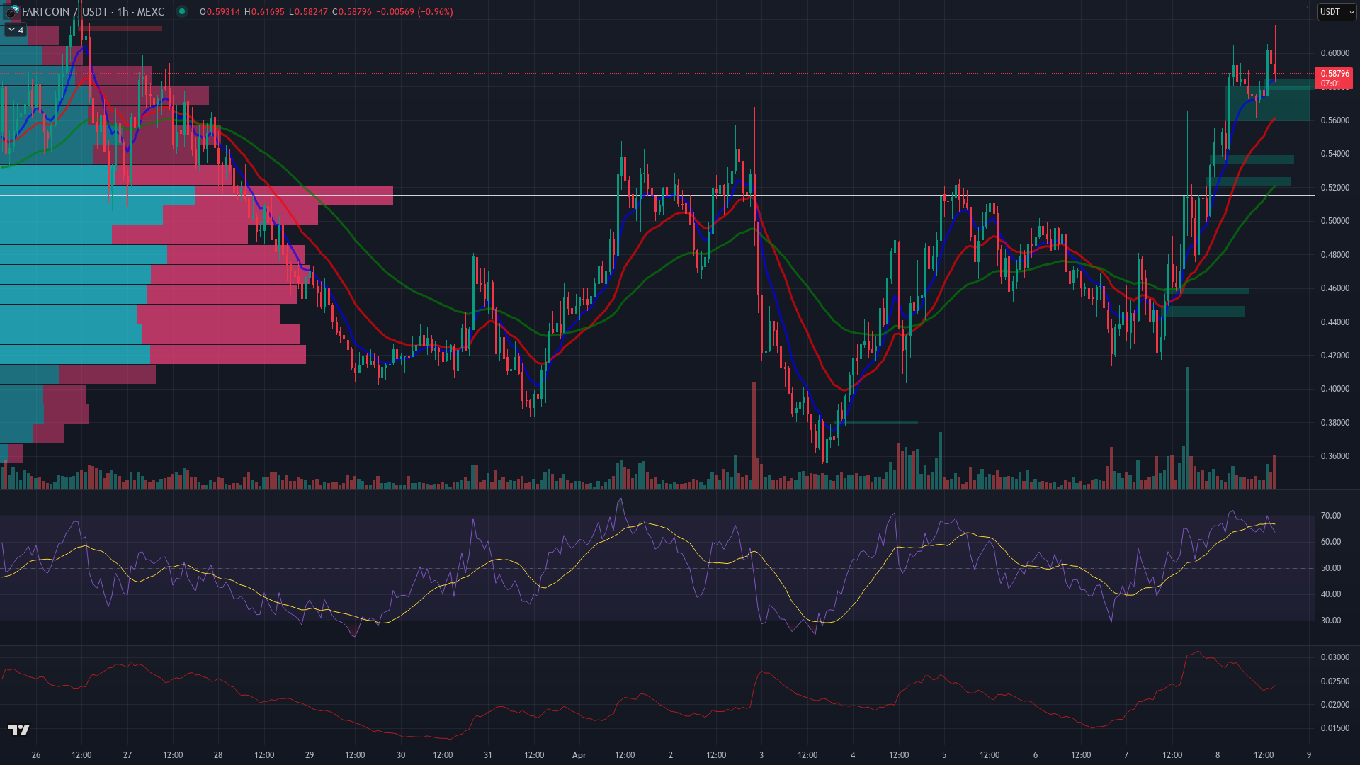Click the 29 date on the time axis
The height and width of the screenshot is (765, 1360).
click(x=310, y=755)
